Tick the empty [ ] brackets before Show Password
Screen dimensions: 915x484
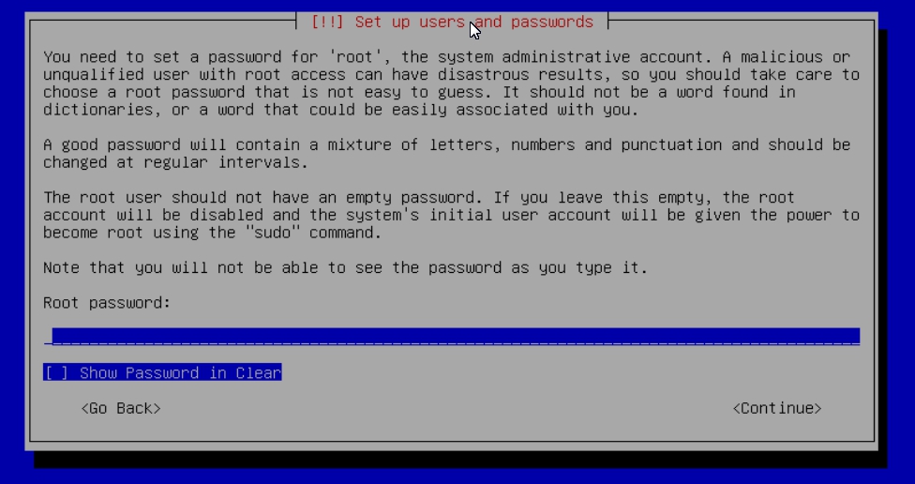pyautogui.click(x=56, y=372)
